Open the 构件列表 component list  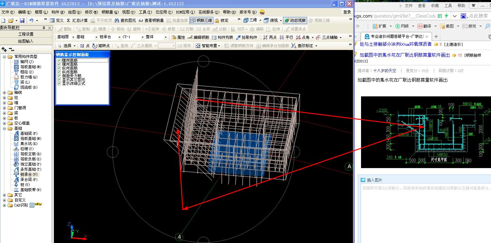click(x=222, y=37)
